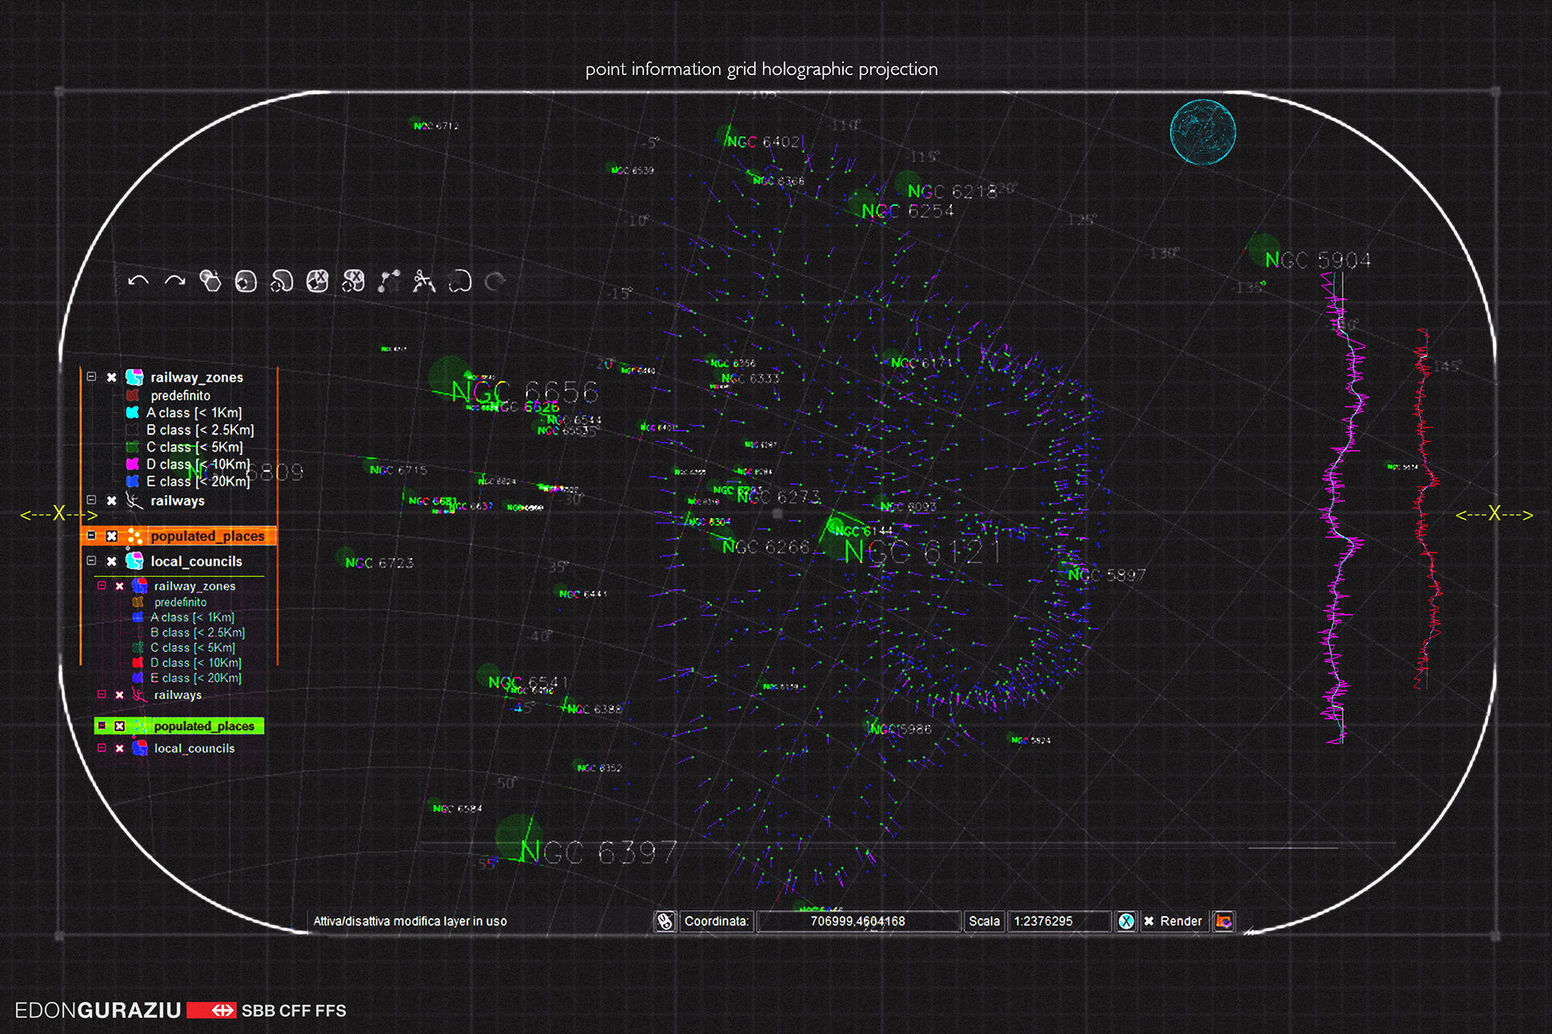Click upper legend entry 'predefinito'

[180, 396]
